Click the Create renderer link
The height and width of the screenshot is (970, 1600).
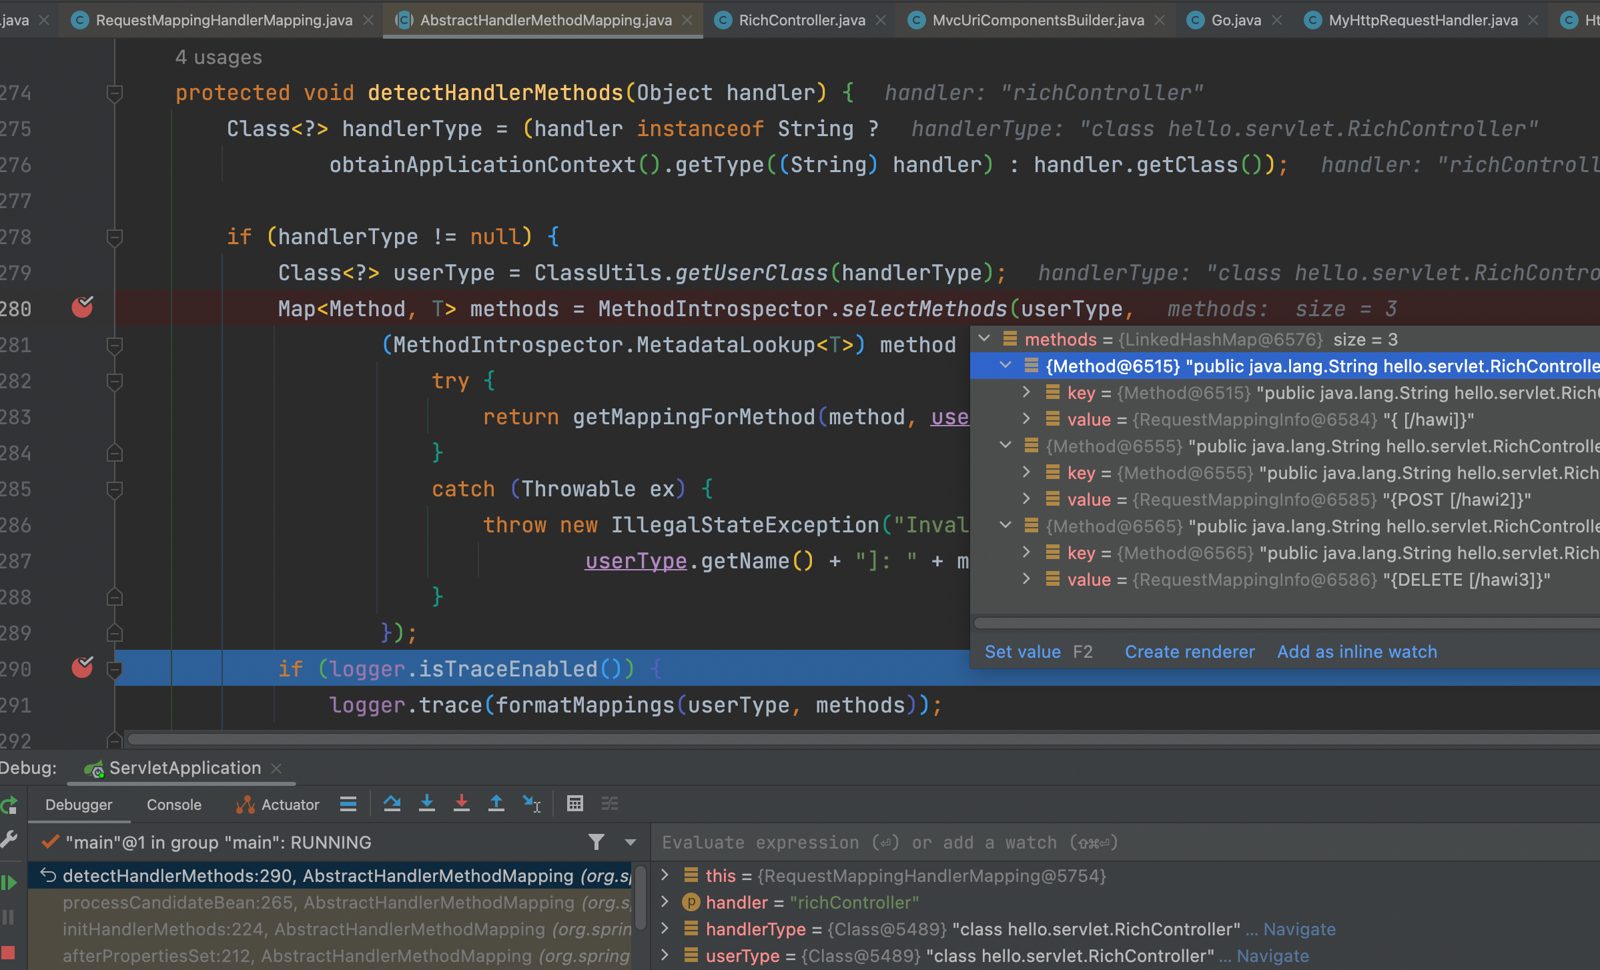(x=1189, y=652)
